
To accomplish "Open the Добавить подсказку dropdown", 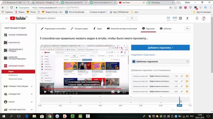I will pyautogui.click(x=160, y=48).
